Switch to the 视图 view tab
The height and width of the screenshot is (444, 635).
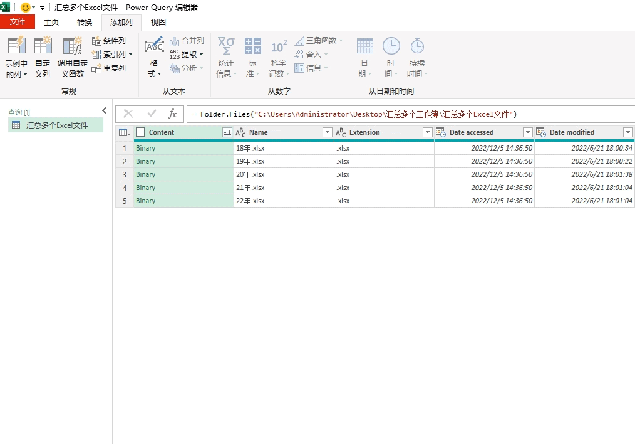pos(158,23)
